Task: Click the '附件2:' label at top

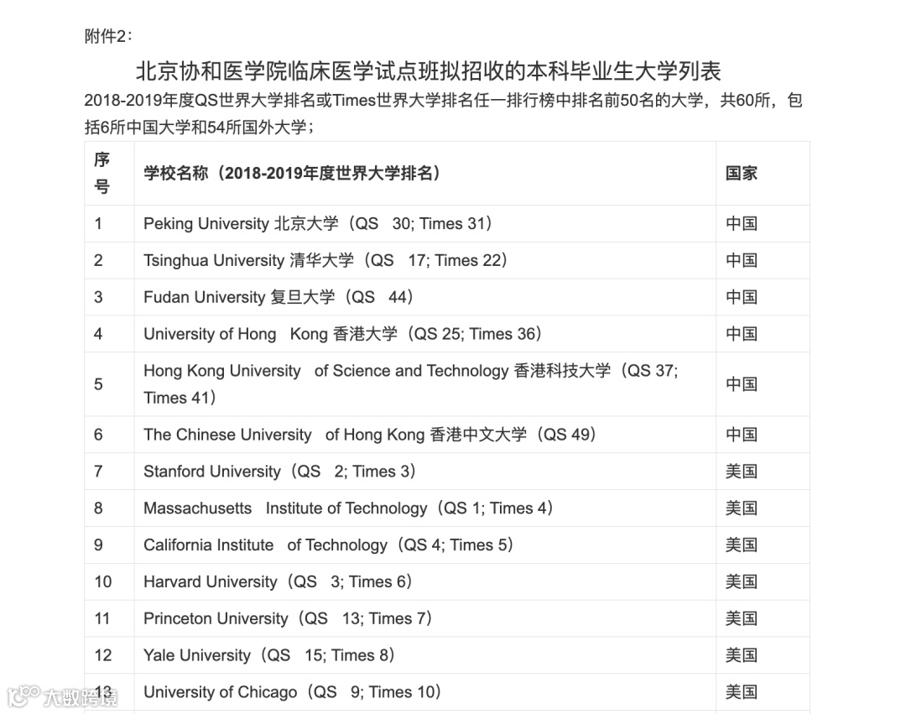Action: 108,36
